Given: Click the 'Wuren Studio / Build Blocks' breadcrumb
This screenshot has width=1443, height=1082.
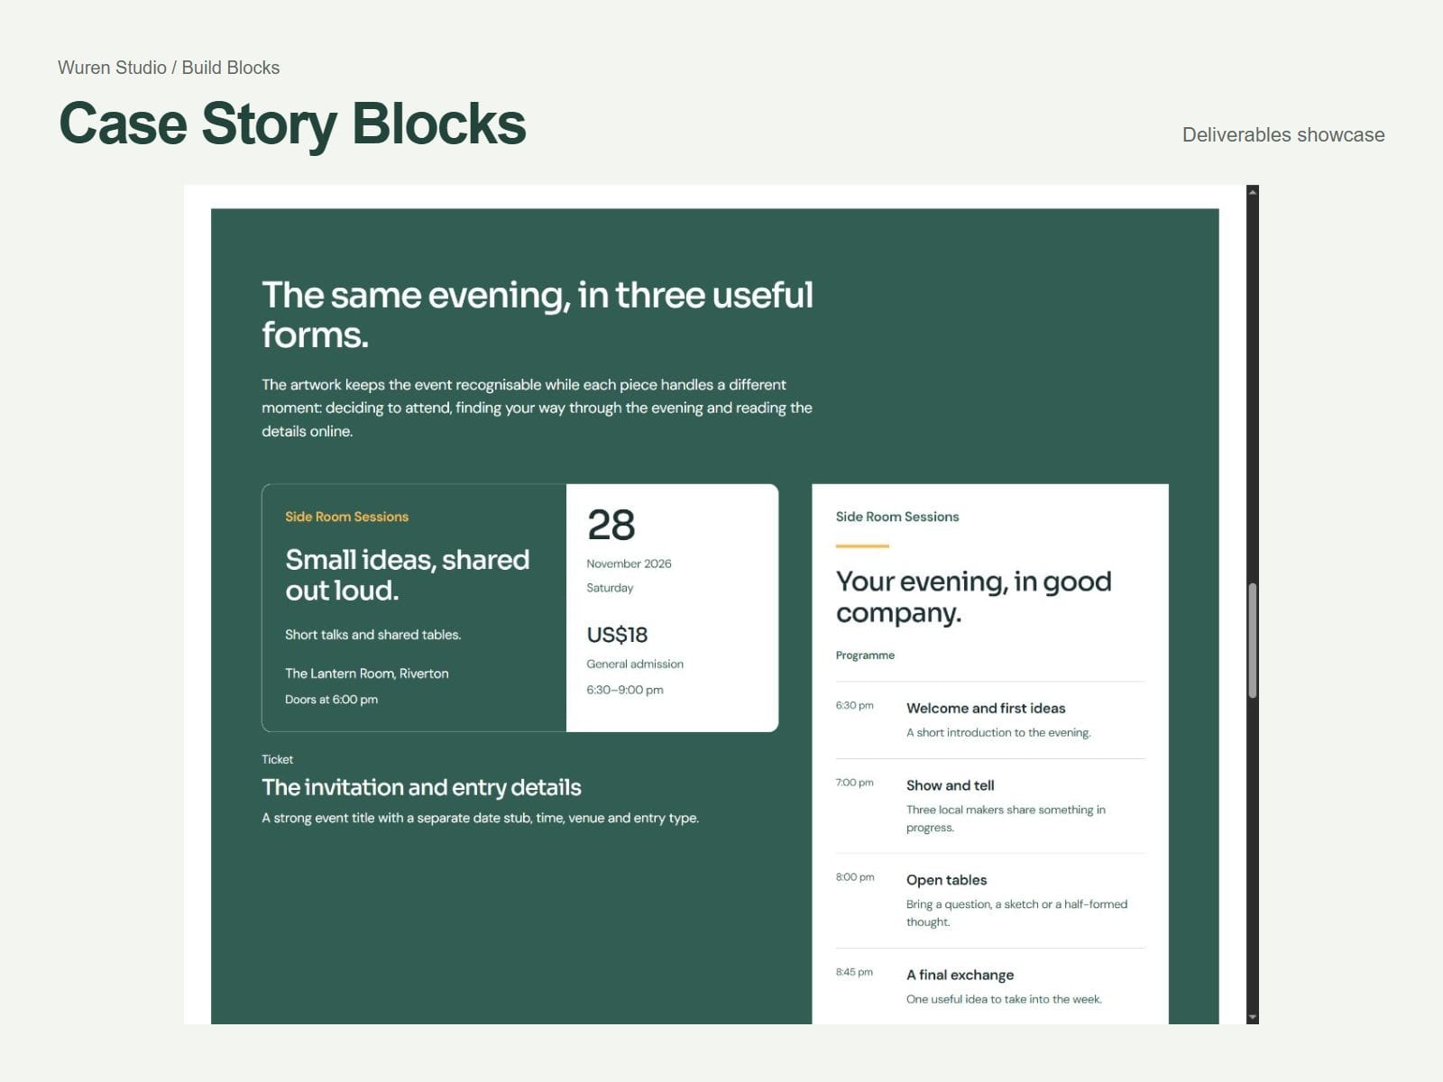Looking at the screenshot, I should (x=169, y=68).
